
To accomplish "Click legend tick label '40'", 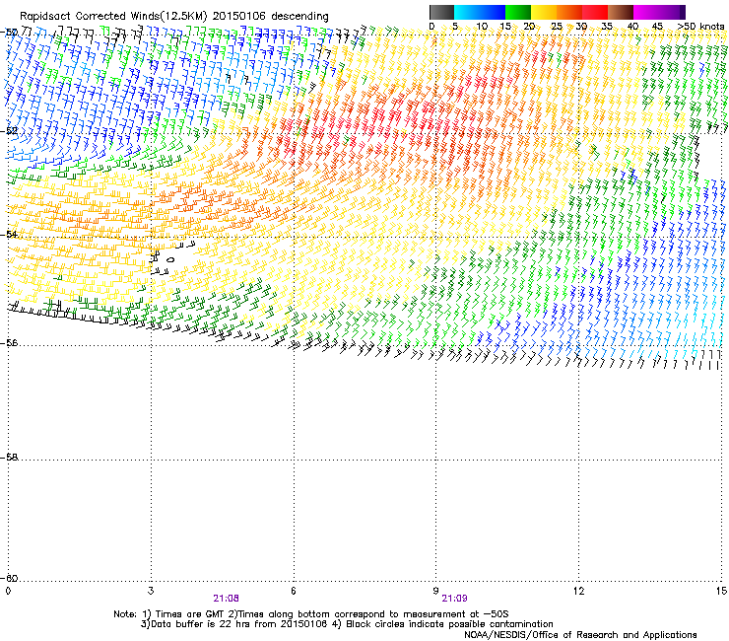I will [632, 26].
